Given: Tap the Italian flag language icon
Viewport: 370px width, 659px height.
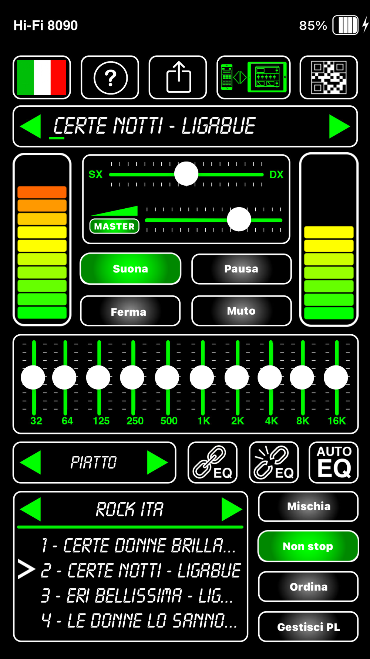Looking at the screenshot, I should 42,77.
